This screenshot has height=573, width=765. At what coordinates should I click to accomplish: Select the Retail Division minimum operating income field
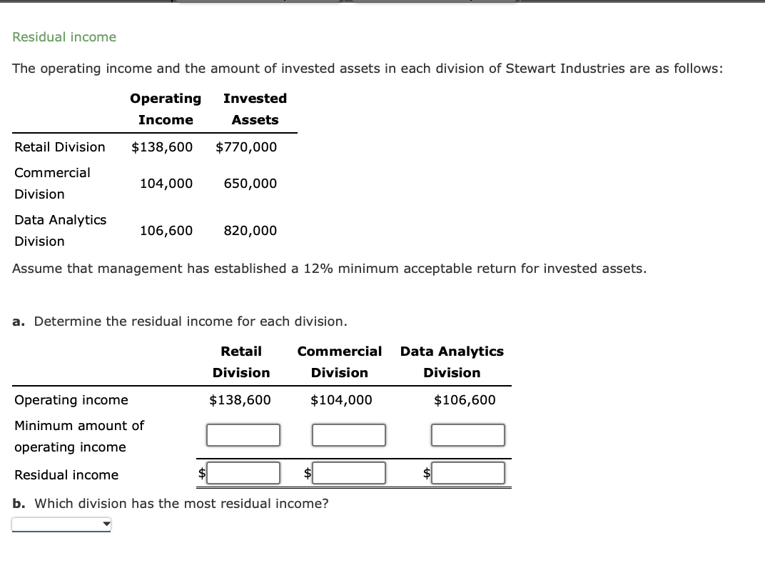point(243,434)
